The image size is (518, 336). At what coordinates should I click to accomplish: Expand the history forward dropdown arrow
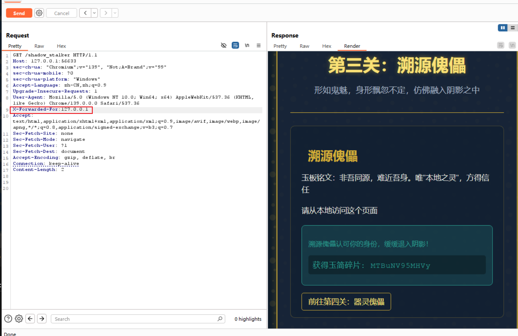coord(115,13)
